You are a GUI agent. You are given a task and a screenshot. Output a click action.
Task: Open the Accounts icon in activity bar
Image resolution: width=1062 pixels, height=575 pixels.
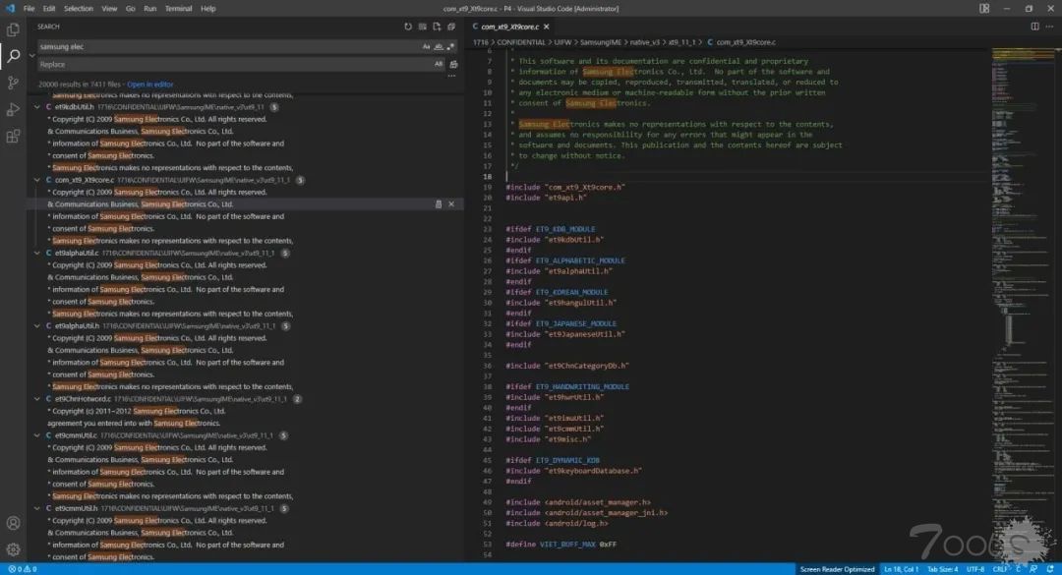[x=13, y=523]
